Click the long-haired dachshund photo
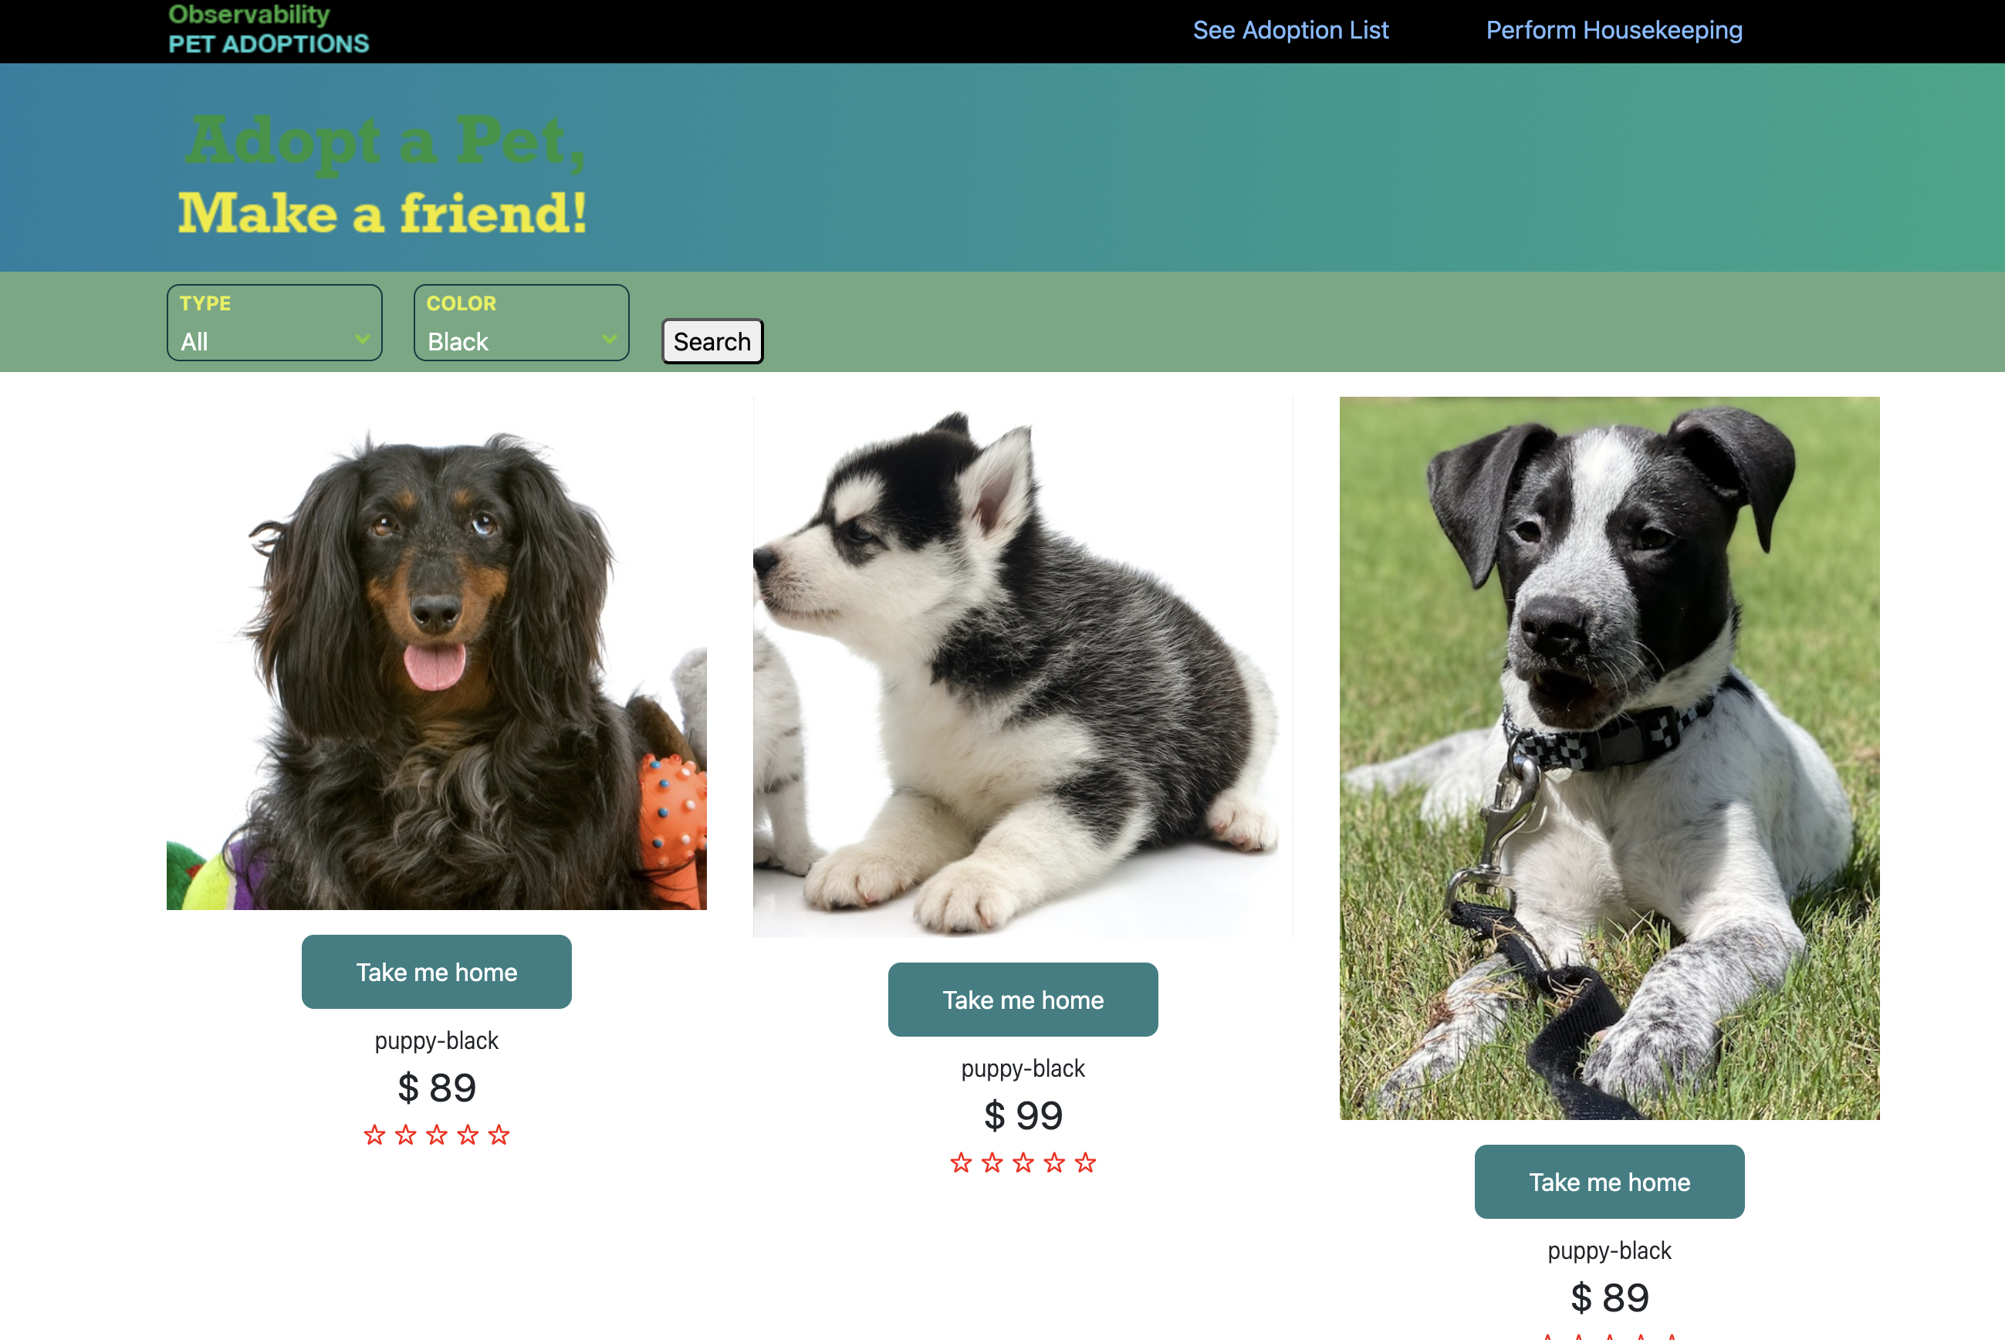Screen dimensions: 2005x1340 click(437, 653)
